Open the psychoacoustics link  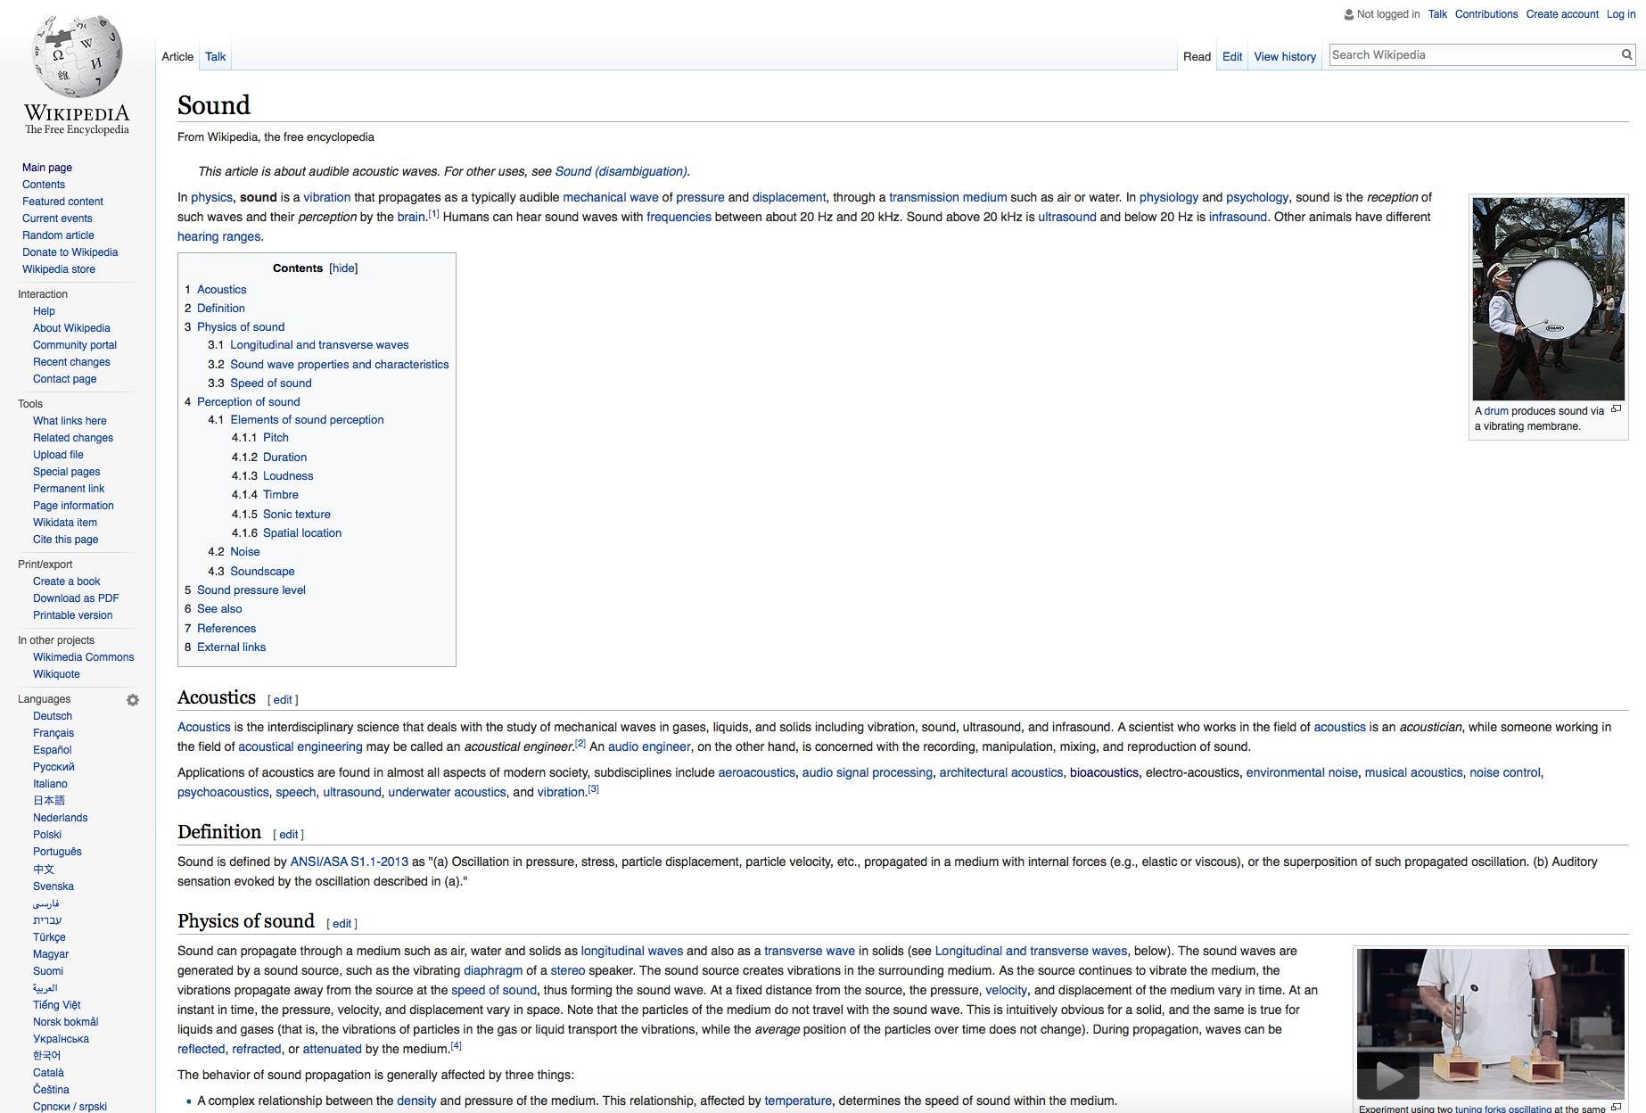223,792
